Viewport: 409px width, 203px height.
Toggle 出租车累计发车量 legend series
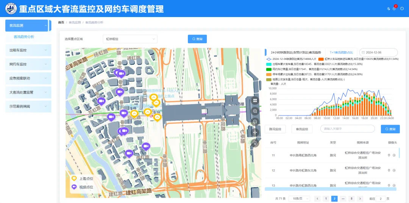point(314,64)
